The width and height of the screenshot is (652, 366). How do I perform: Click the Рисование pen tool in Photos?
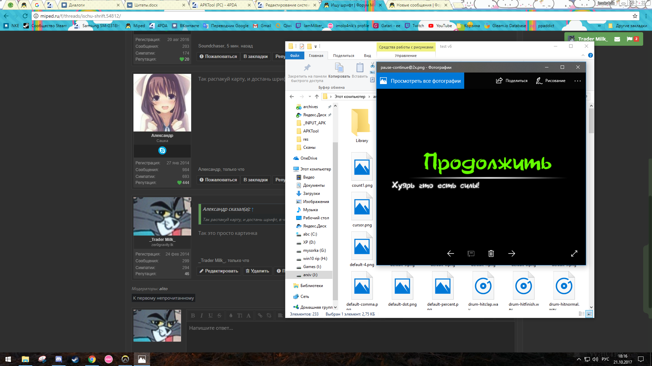click(x=550, y=81)
